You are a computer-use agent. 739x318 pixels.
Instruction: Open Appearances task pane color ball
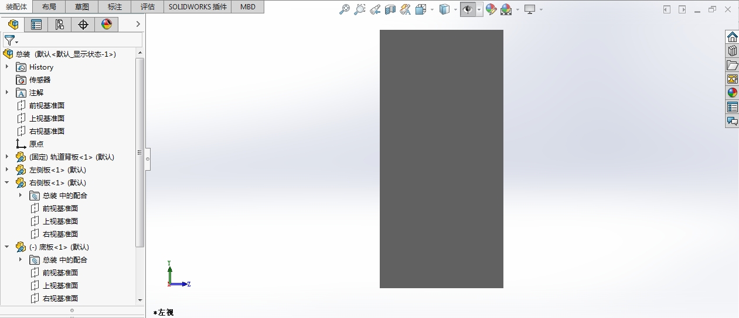pyautogui.click(x=733, y=93)
